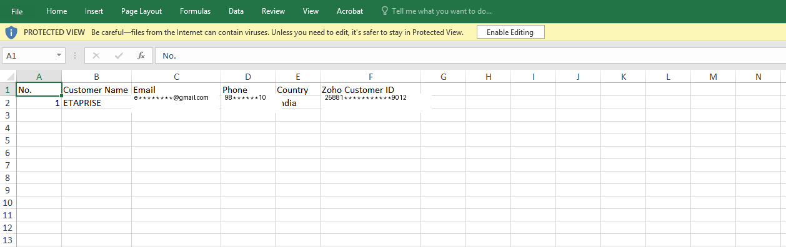The height and width of the screenshot is (247, 786).
Task: Select column C header
Action: point(176,77)
